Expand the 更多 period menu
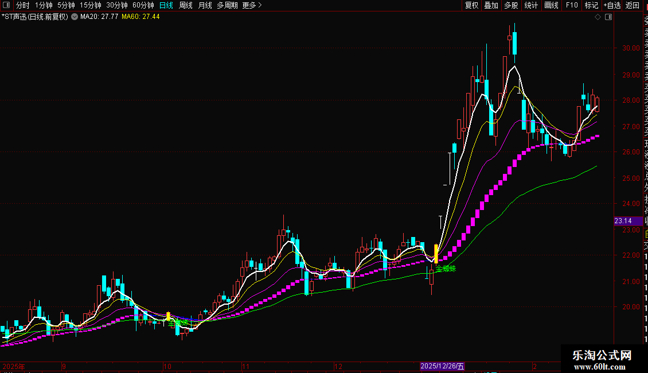Viewport: 648px width, 373px height. tap(252, 5)
